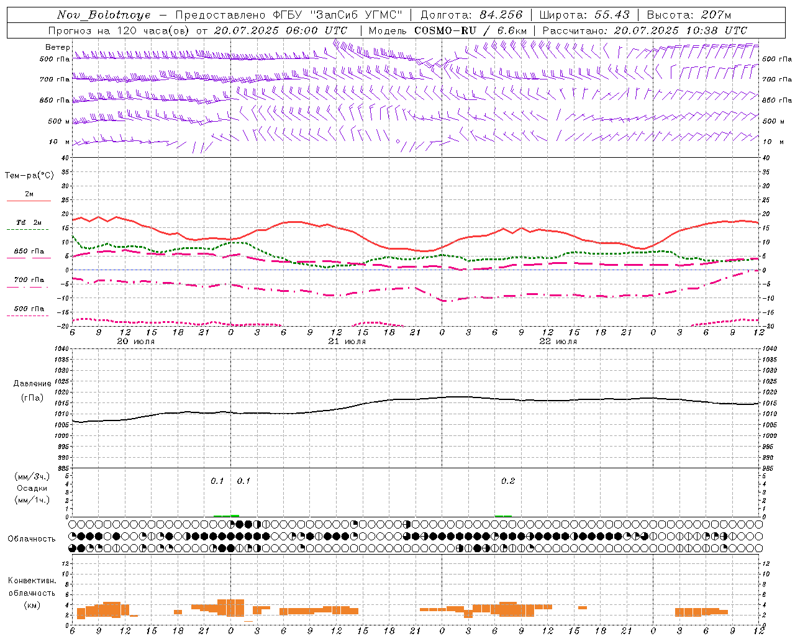Click the Облачность row label

click(32, 538)
